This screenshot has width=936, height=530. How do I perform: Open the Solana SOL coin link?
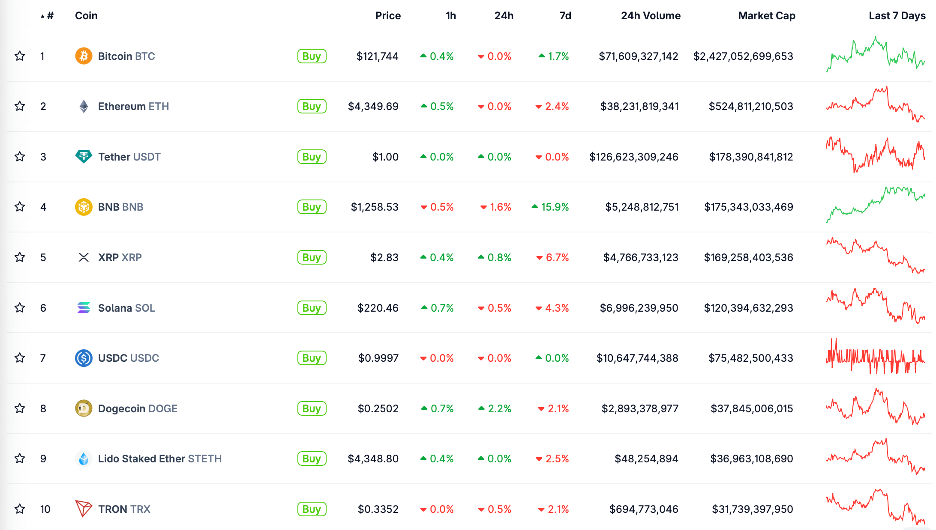pyautogui.click(x=126, y=308)
